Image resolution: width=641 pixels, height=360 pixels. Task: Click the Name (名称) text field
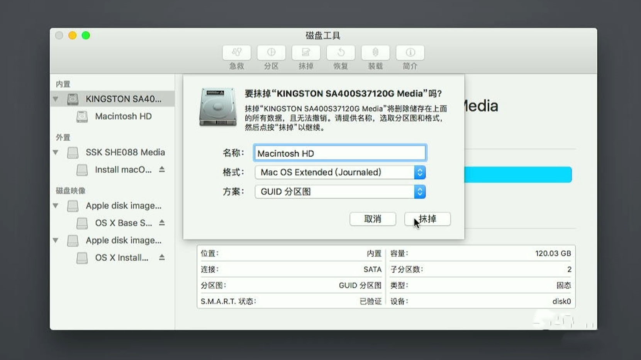[340, 153]
